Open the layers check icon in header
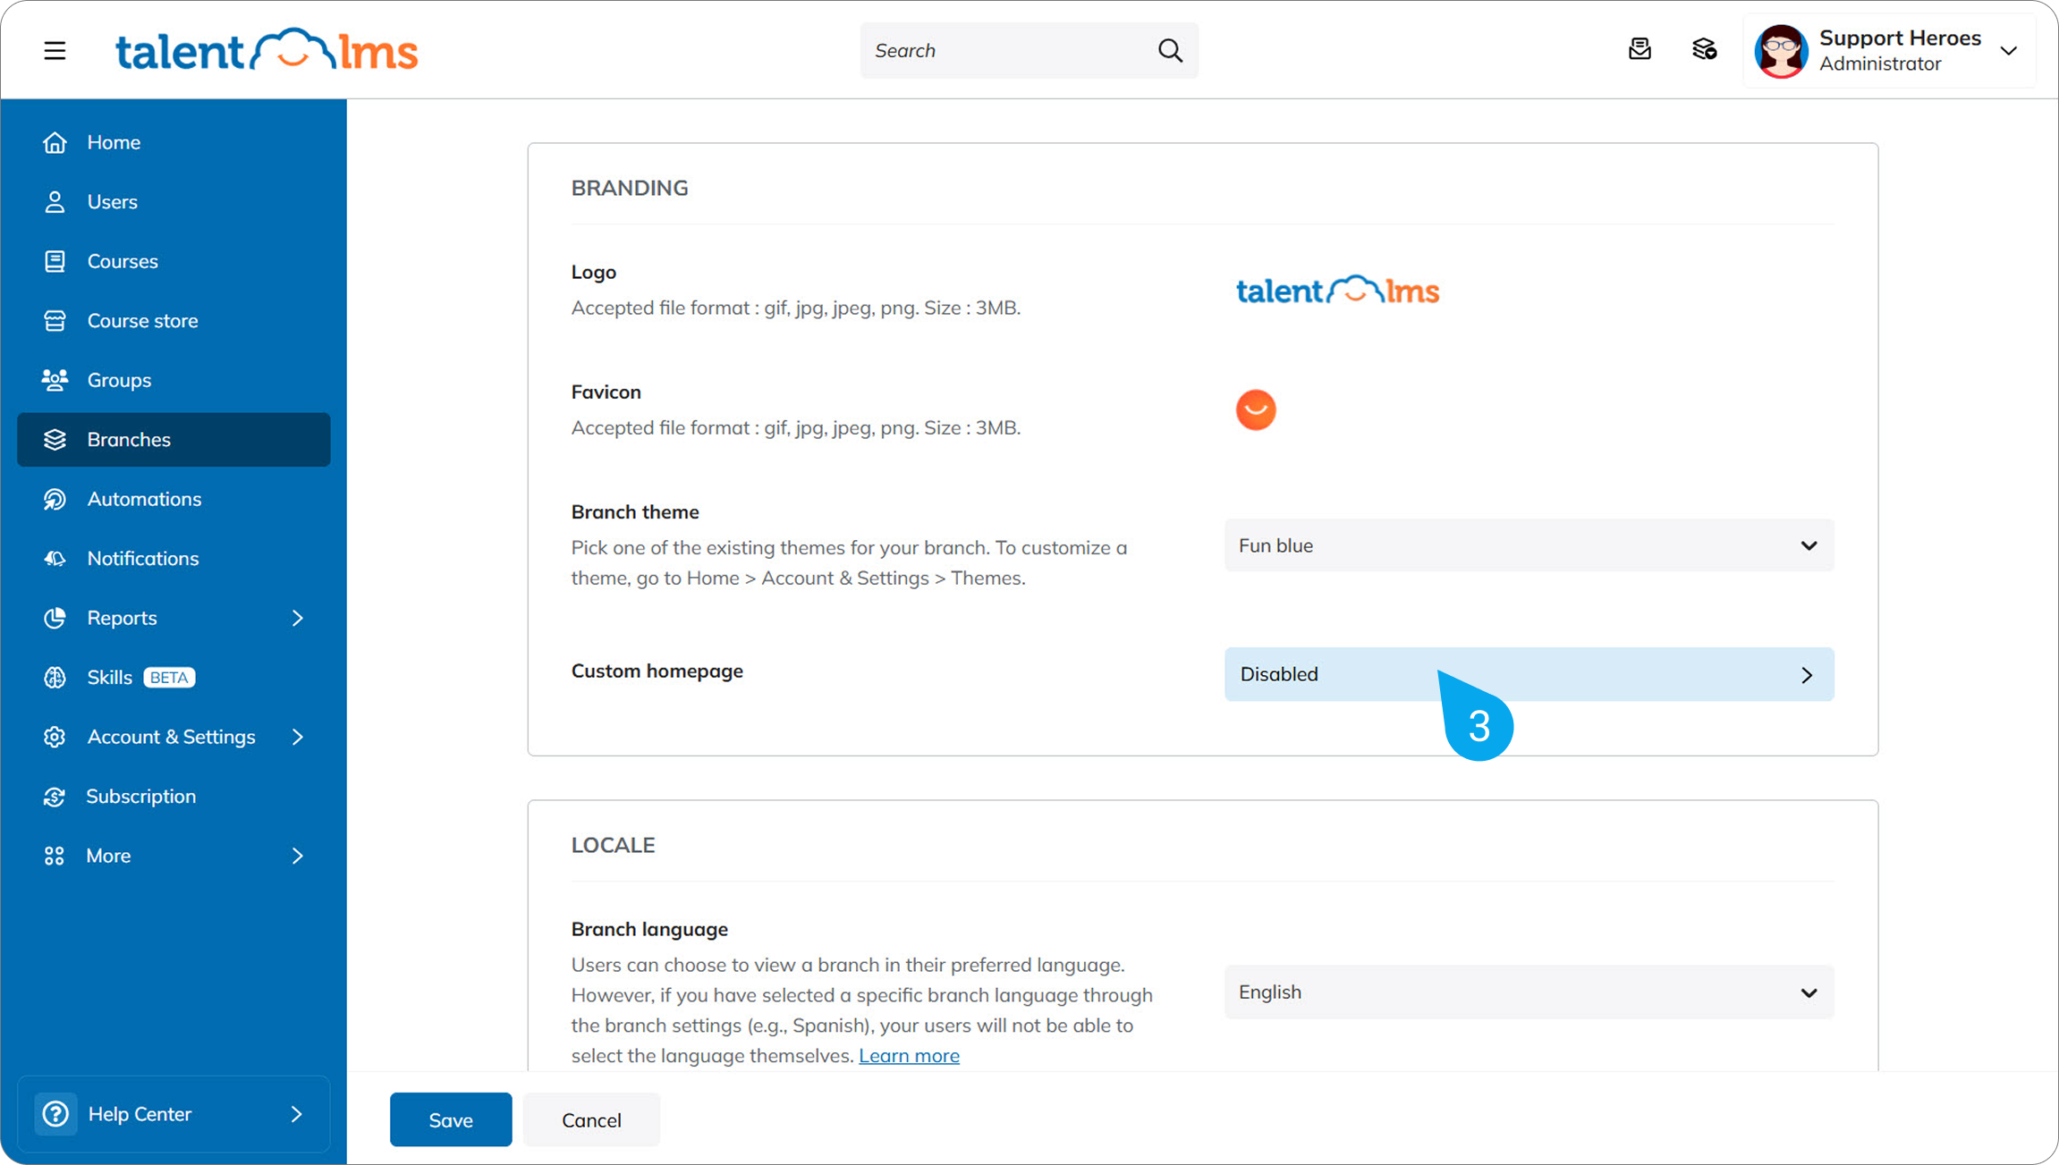This screenshot has height=1165, width=2059. tap(1704, 49)
